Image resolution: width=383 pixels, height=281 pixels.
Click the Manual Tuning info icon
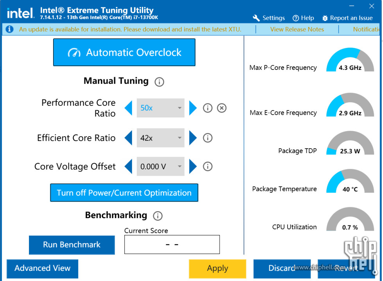[159, 82]
